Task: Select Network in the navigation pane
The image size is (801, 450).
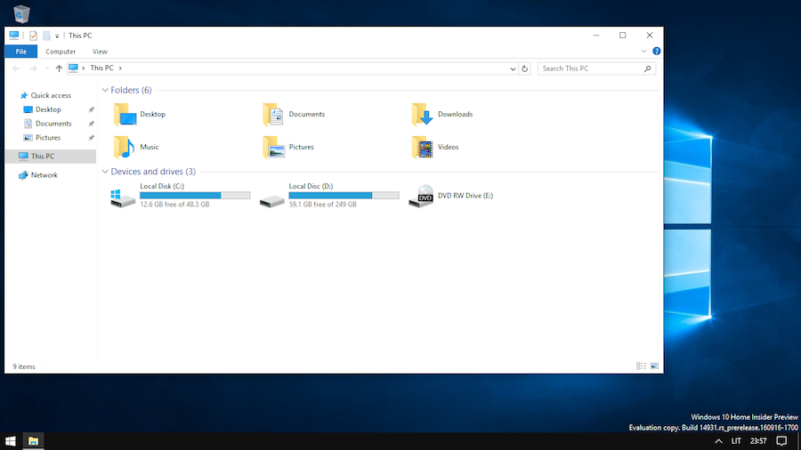Action: click(44, 175)
